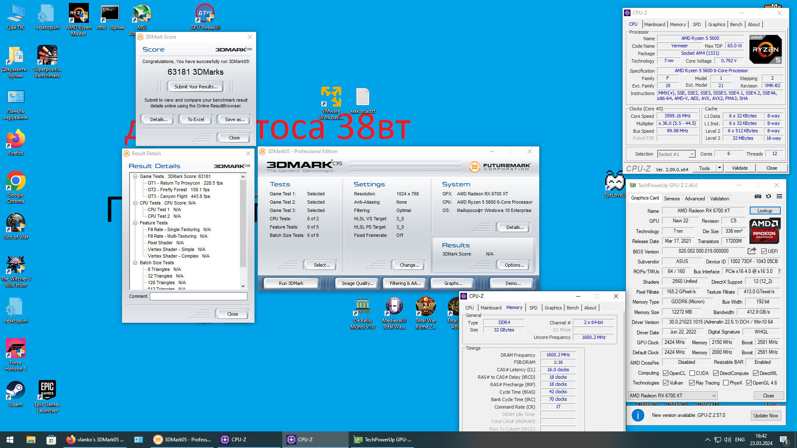Open File Explorer from taskbar
This screenshot has height=448, width=797.
tap(31, 440)
